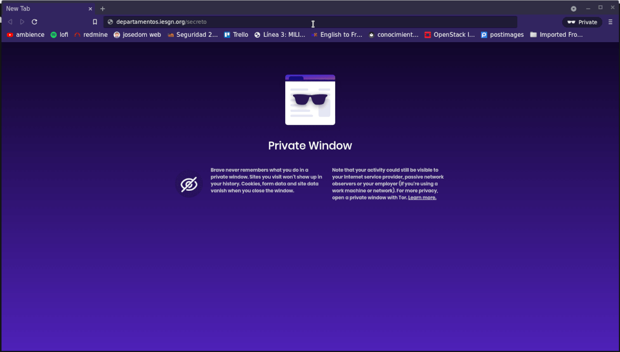620x352 pixels.
Task: Open the lofi Spotify bookmark
Action: [x=59, y=35]
